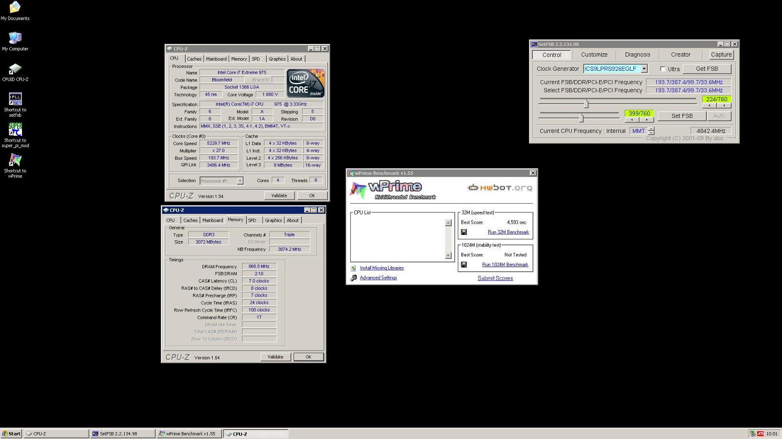Open the Clock Generator dropdown
Viewport: 782px width, 439px height.
click(x=644, y=69)
